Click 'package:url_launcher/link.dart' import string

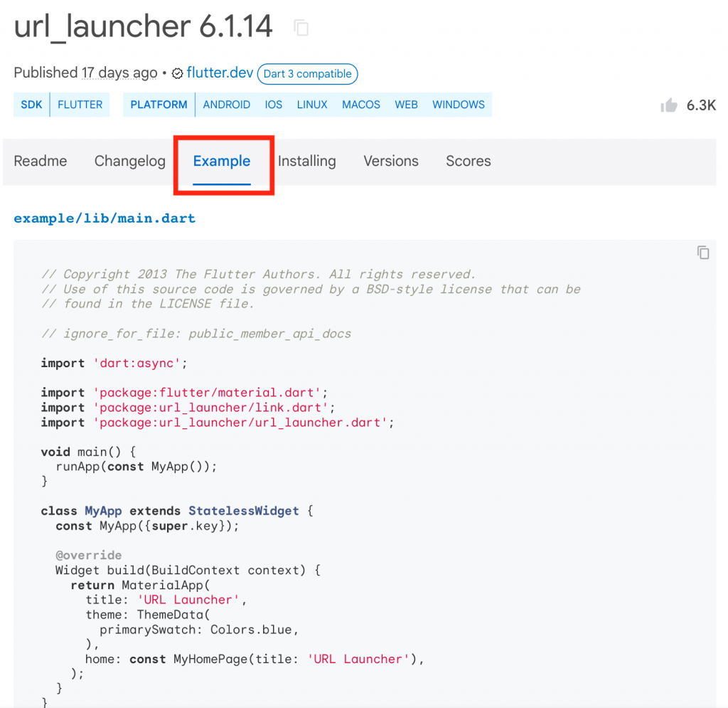(x=210, y=408)
